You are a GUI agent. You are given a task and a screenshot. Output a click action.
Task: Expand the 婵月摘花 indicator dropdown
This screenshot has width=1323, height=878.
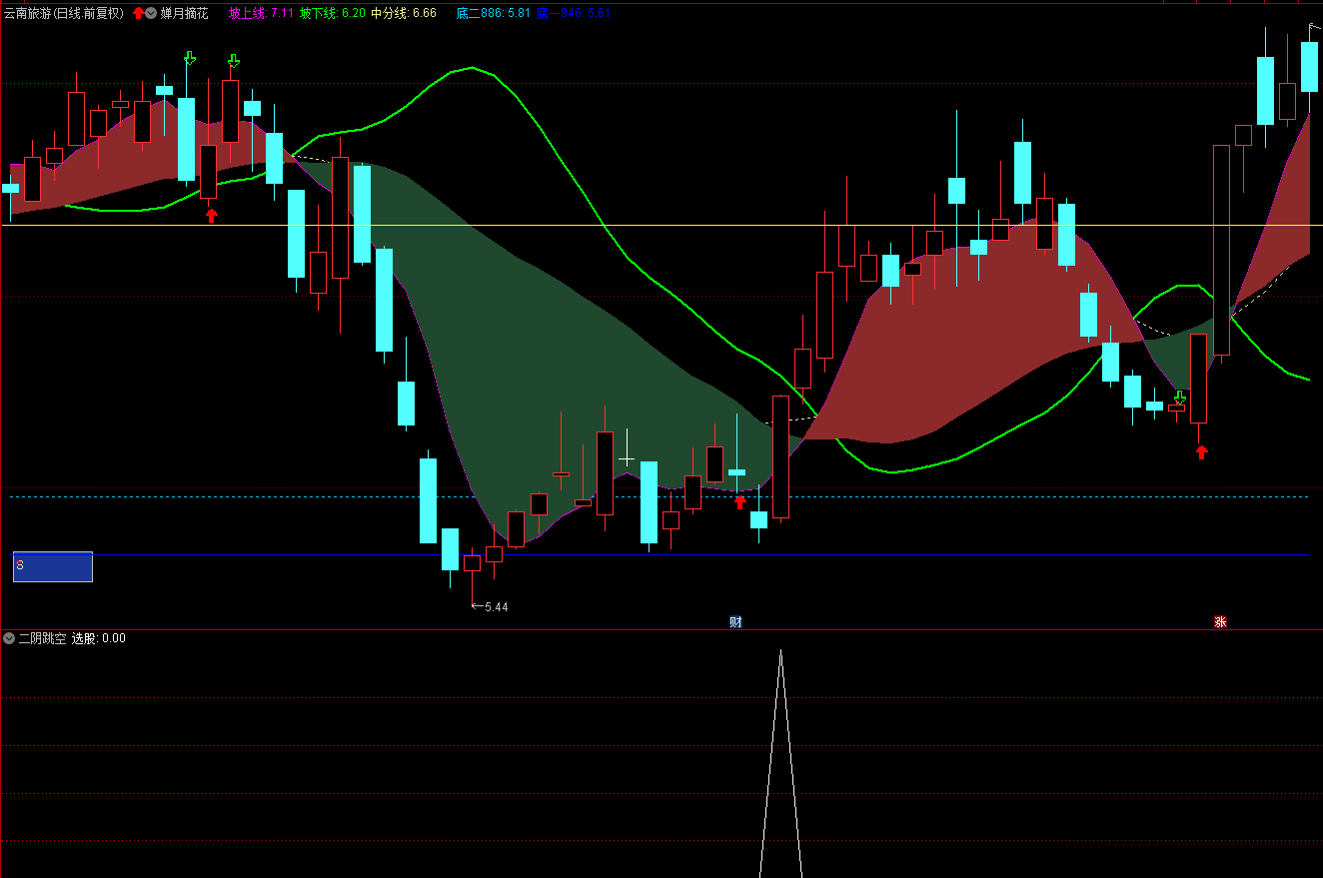tap(151, 13)
